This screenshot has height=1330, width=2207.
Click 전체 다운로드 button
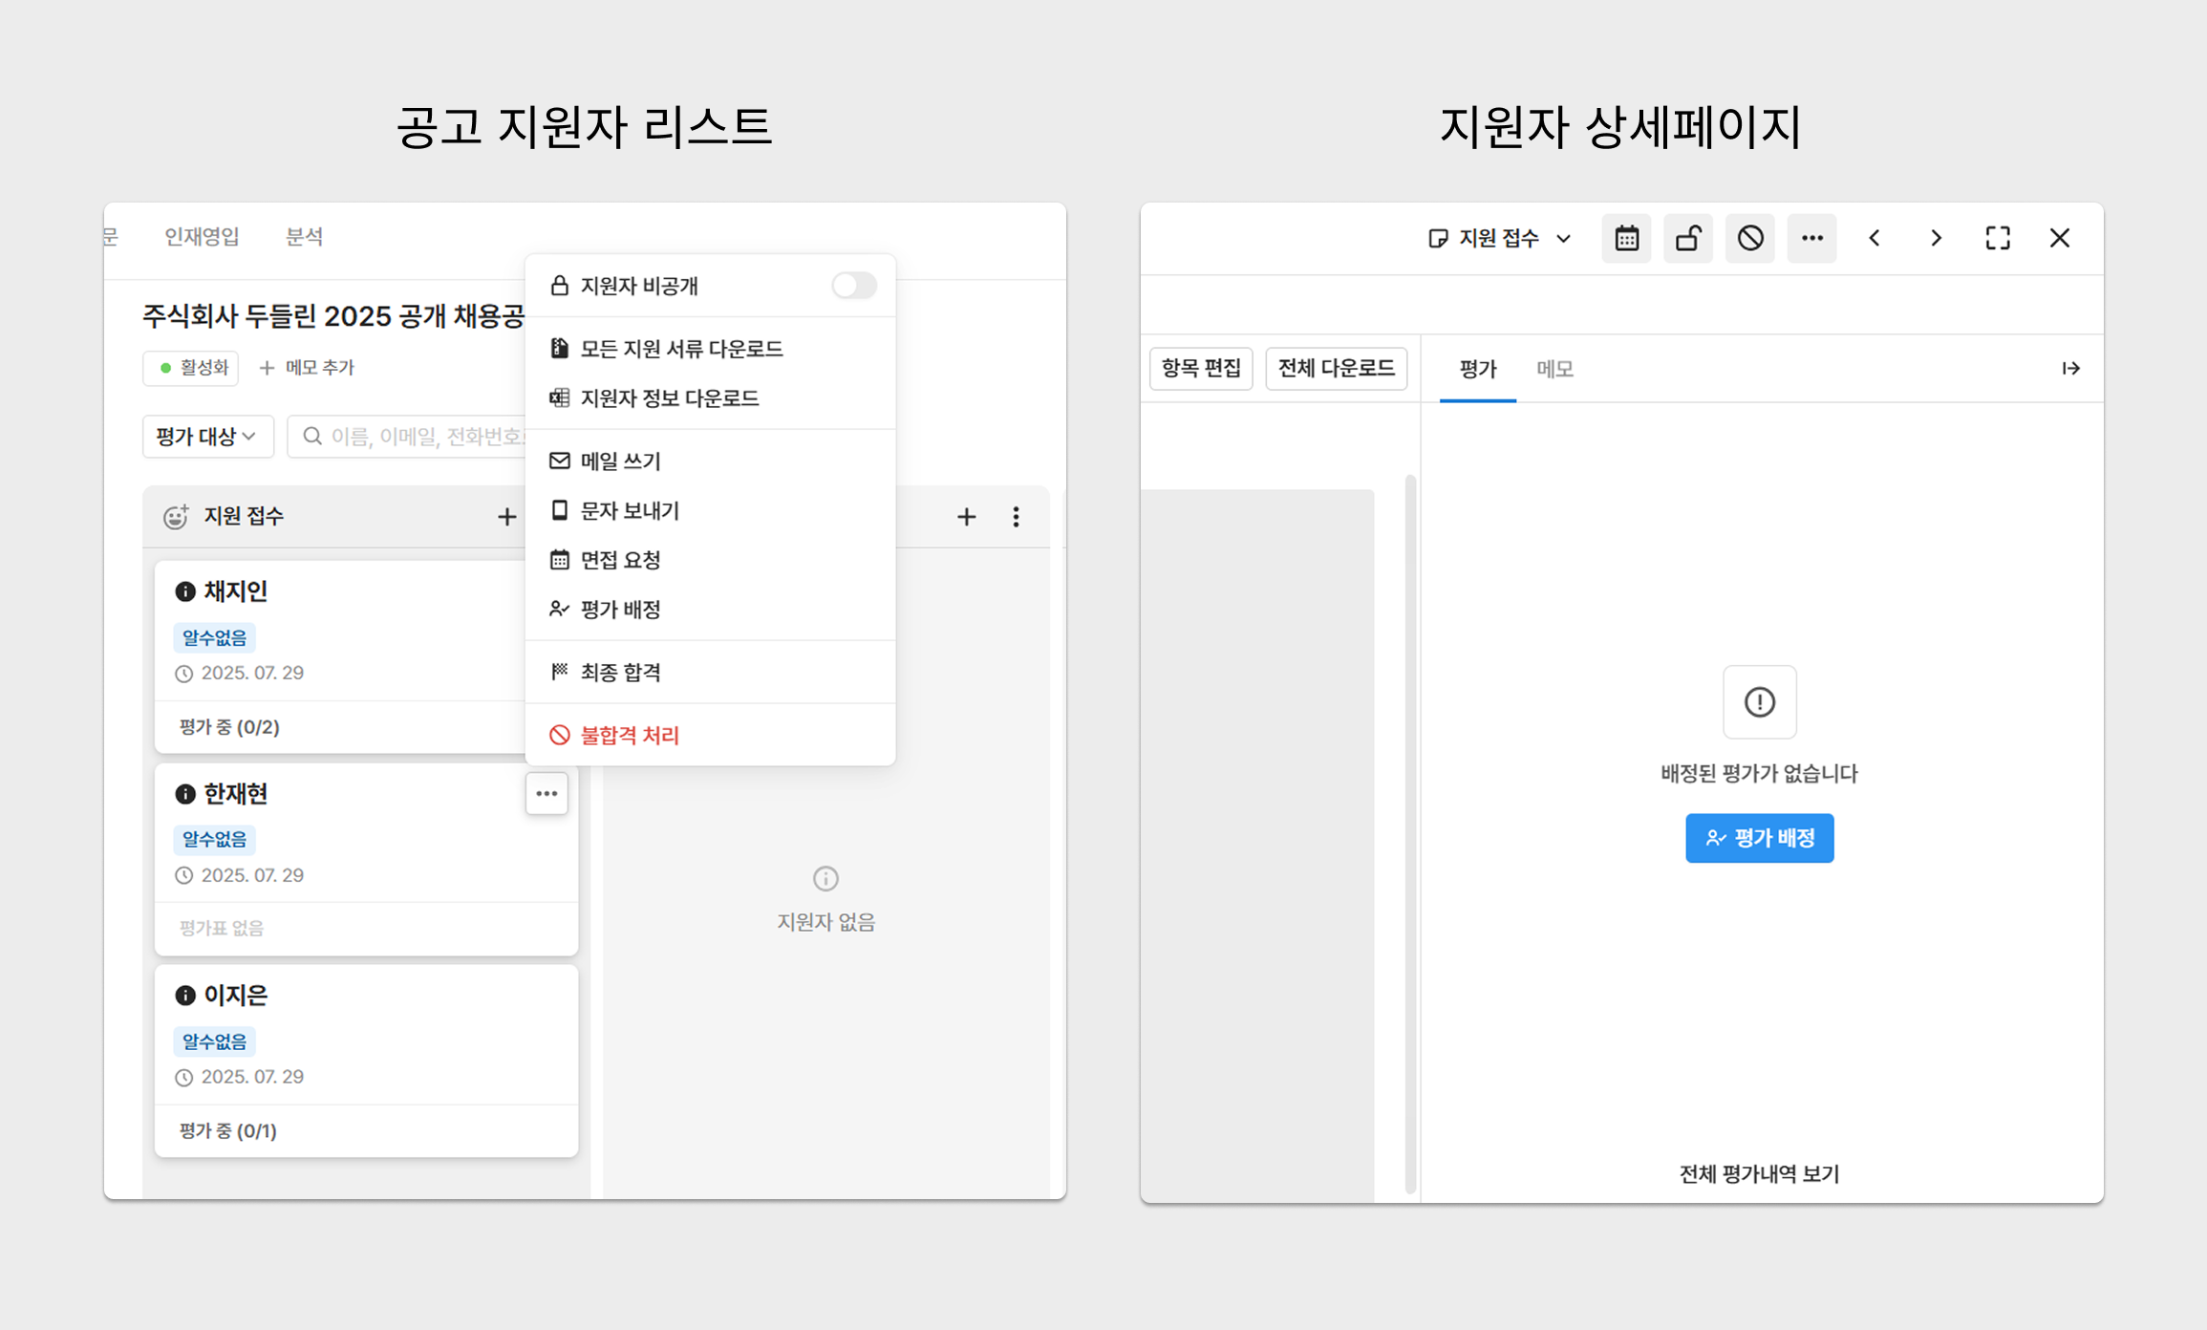pyautogui.click(x=1336, y=369)
